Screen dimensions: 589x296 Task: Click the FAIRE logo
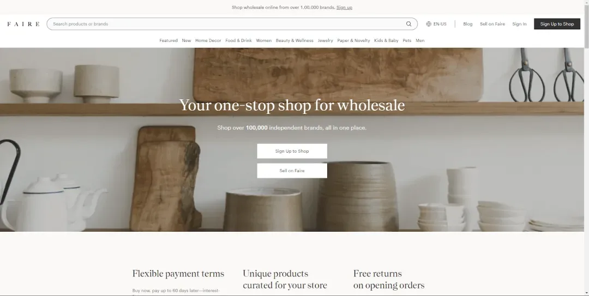coord(23,24)
